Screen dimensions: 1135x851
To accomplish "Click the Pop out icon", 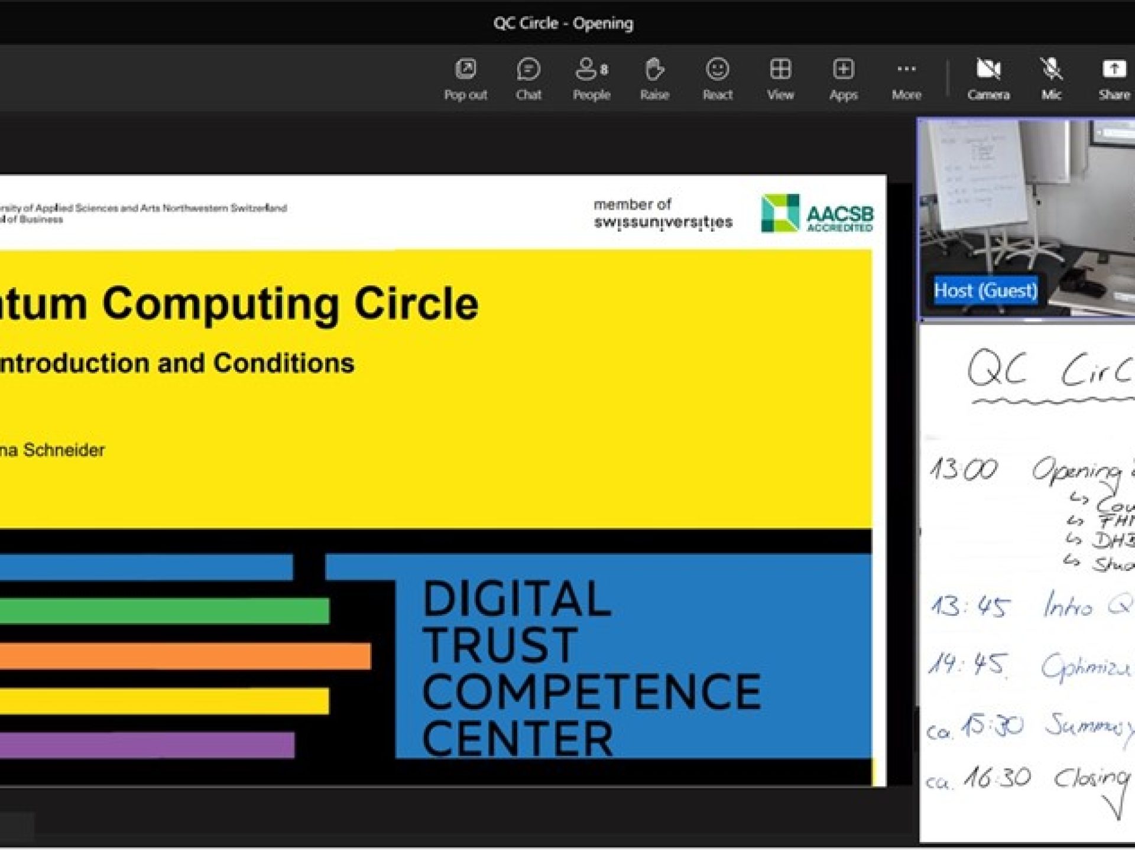I will pyautogui.click(x=465, y=70).
